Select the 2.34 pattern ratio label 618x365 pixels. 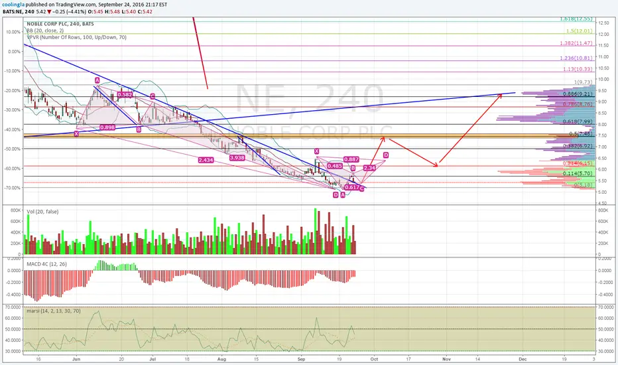coord(370,168)
